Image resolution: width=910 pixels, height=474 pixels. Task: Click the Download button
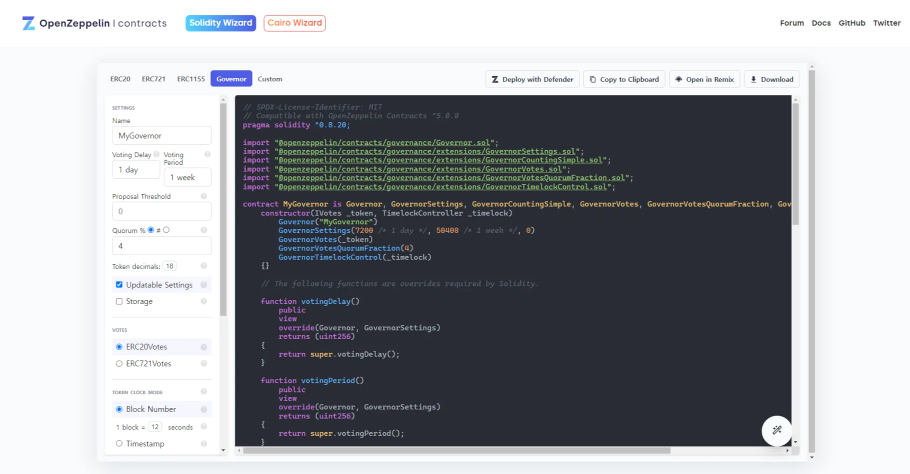(772, 80)
